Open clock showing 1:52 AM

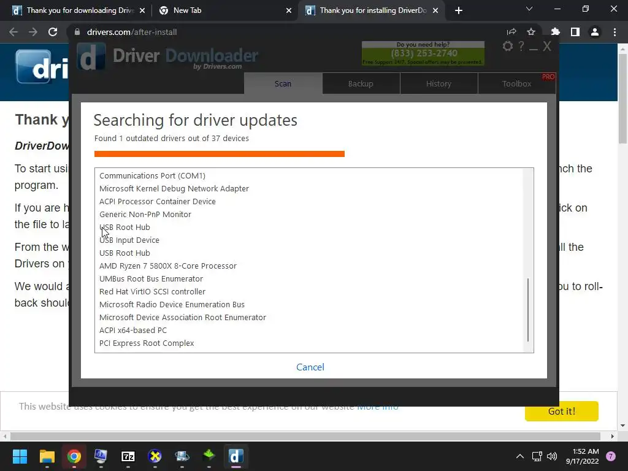(x=583, y=456)
